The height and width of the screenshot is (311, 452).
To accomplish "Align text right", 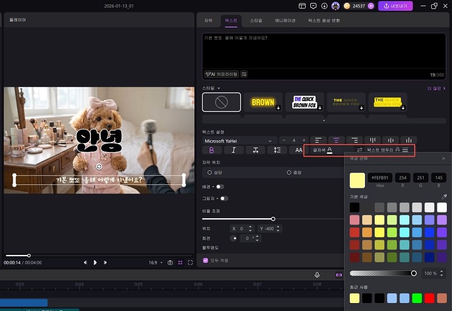I will pyautogui.click(x=355, y=140).
